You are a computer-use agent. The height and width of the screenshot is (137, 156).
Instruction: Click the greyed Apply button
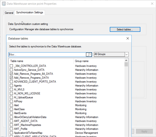(144, 131)
